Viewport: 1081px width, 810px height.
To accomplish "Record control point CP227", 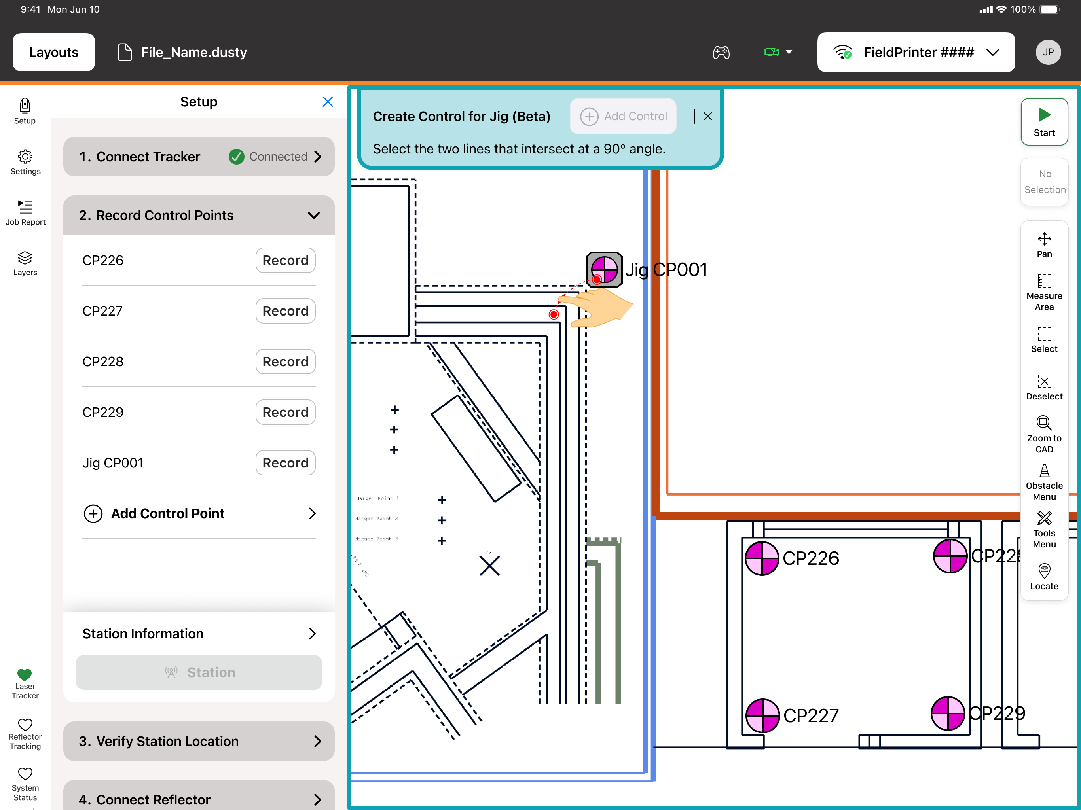I will tap(285, 311).
